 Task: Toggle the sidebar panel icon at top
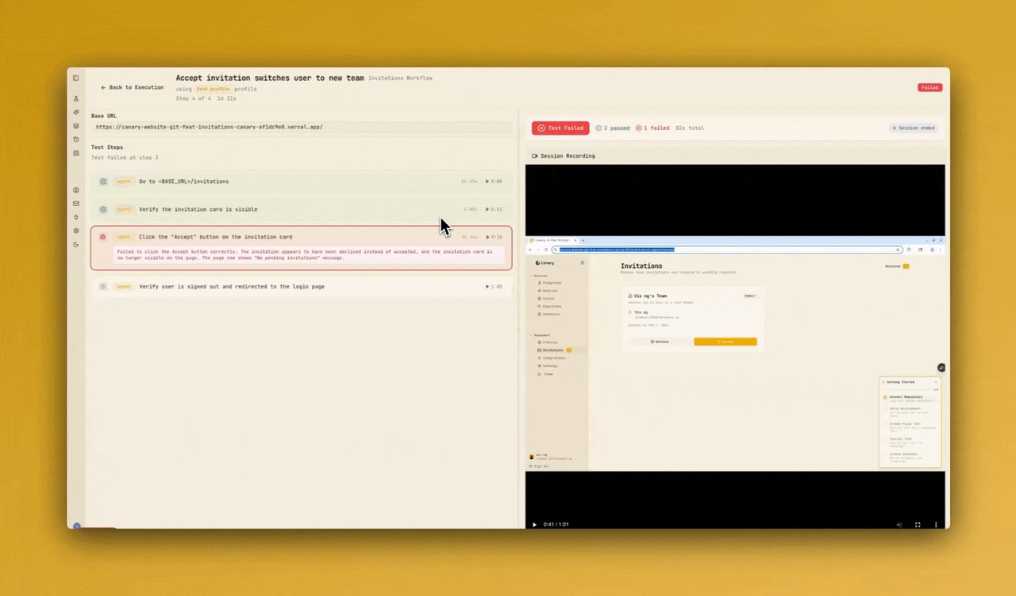coord(76,78)
